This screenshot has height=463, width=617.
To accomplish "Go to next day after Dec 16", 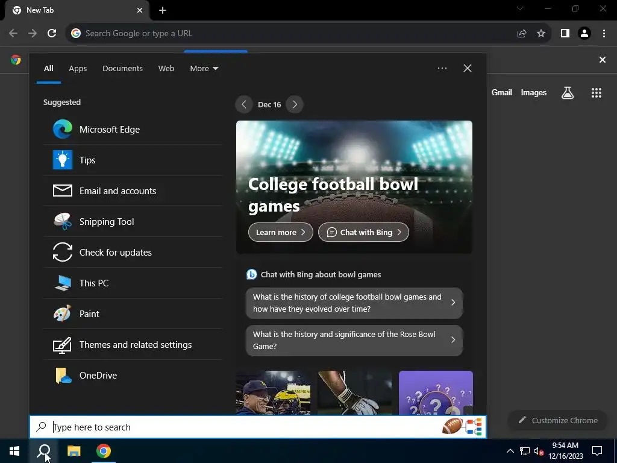I will click(x=295, y=105).
